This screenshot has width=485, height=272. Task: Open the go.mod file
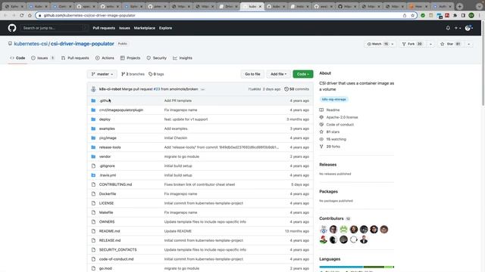coord(105,268)
